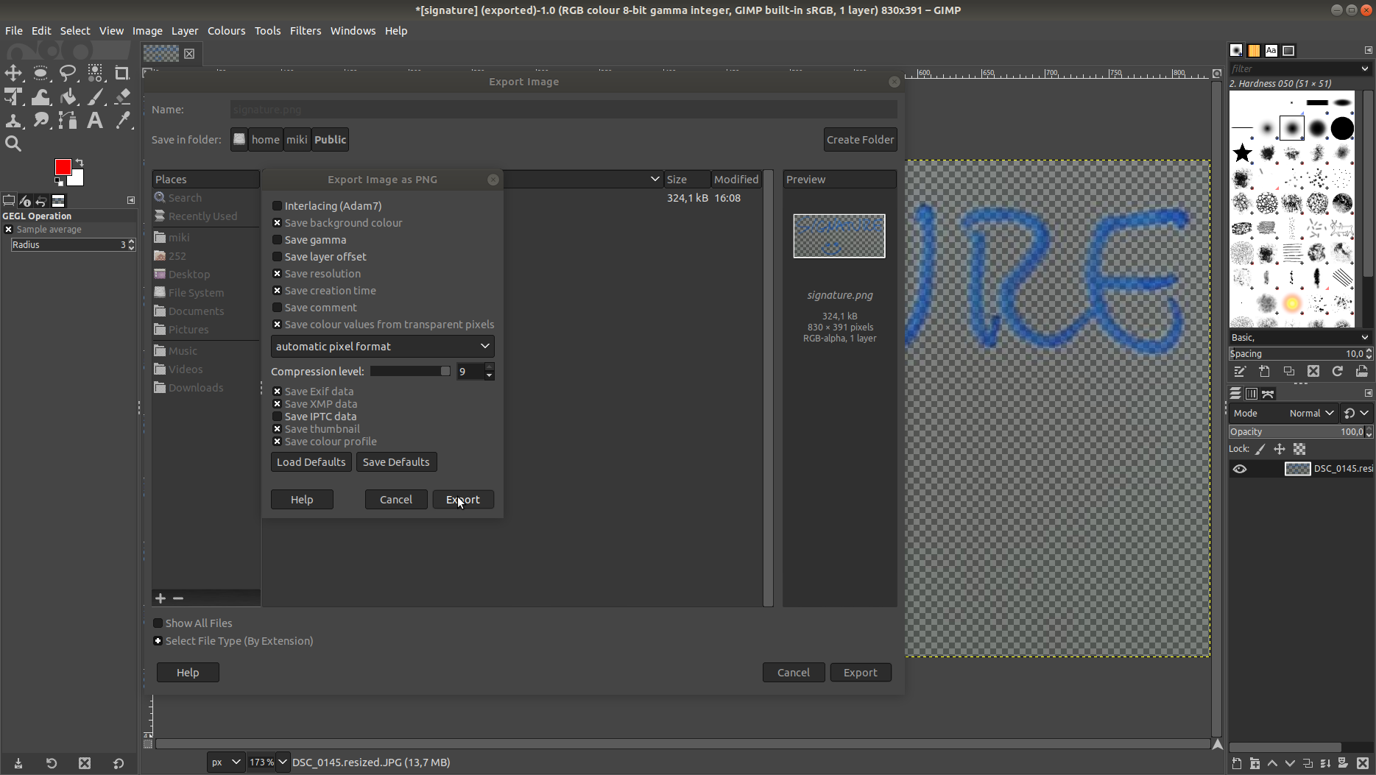The height and width of the screenshot is (775, 1376).
Task: Hide the DSC_0145 layer with eye icon
Action: pos(1240,469)
